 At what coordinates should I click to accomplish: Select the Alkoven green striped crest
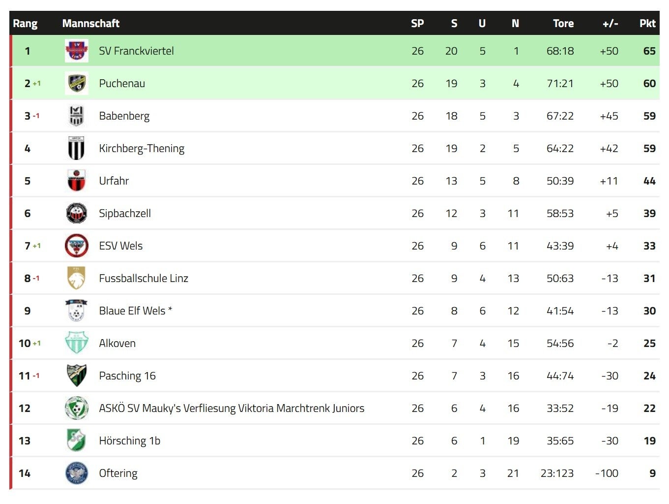(x=76, y=343)
